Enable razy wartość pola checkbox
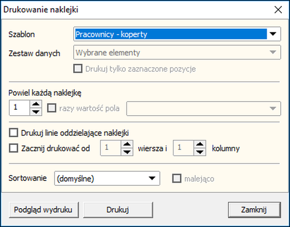 pyautogui.click(x=51, y=108)
